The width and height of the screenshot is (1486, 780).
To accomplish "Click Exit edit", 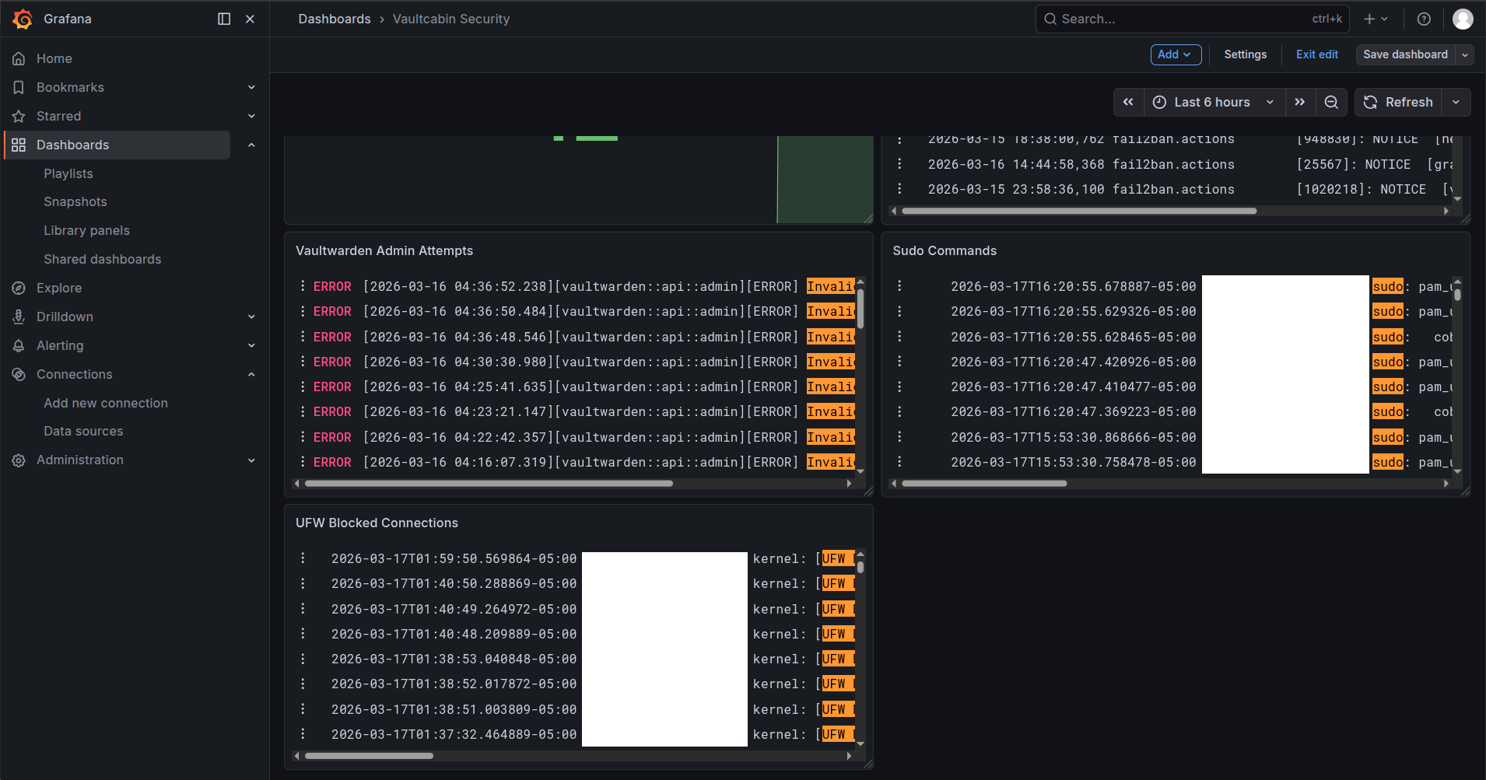I will (1316, 54).
